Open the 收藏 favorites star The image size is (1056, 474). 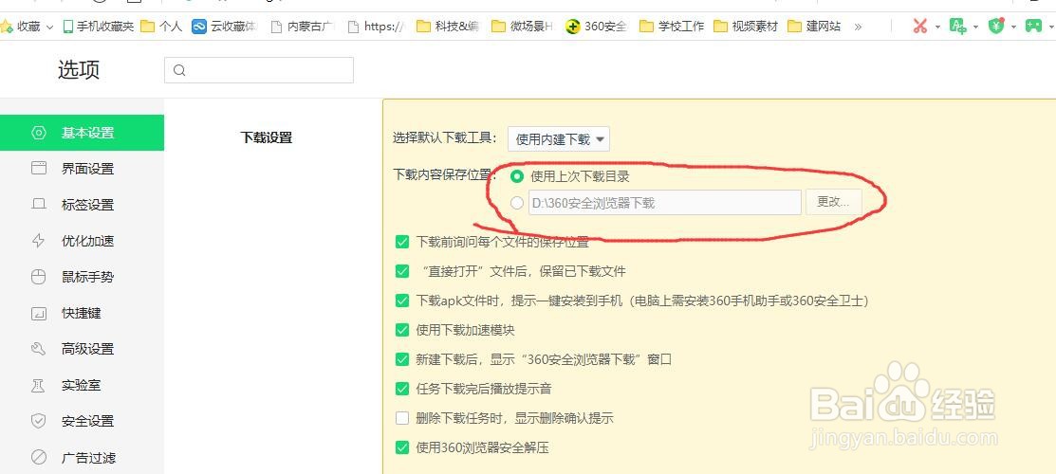coord(6,27)
